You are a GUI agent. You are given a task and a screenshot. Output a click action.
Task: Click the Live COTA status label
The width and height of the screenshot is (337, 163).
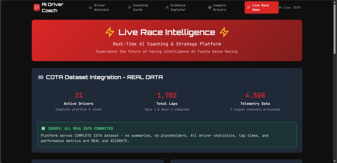(291, 8)
